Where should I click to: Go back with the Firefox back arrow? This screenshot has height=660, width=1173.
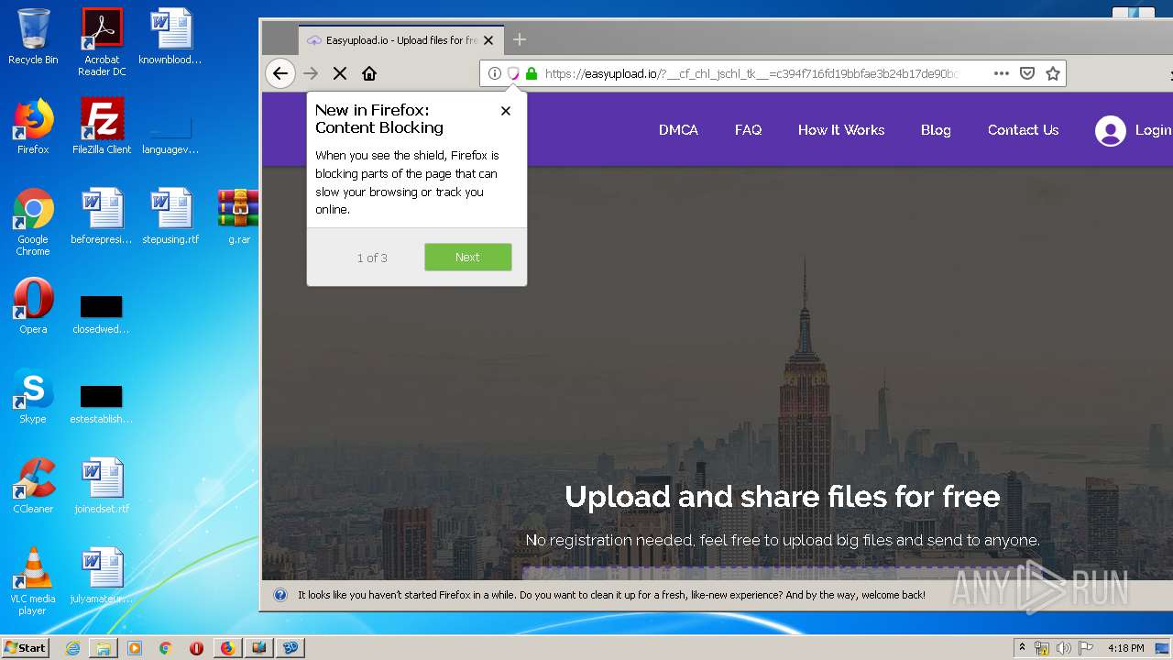pyautogui.click(x=280, y=73)
